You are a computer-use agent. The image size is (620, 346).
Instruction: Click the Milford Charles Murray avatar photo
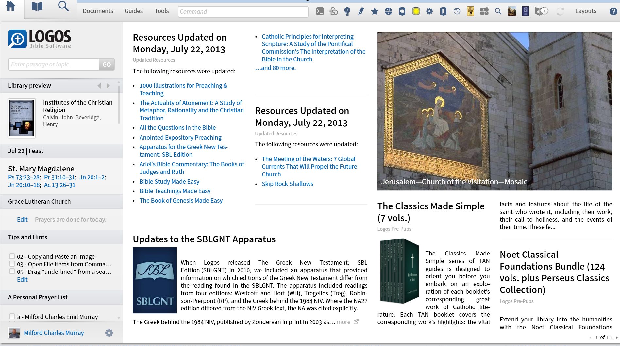(14, 333)
